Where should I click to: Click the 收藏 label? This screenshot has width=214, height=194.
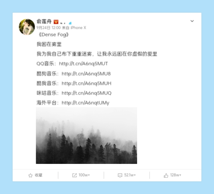click(x=38, y=175)
